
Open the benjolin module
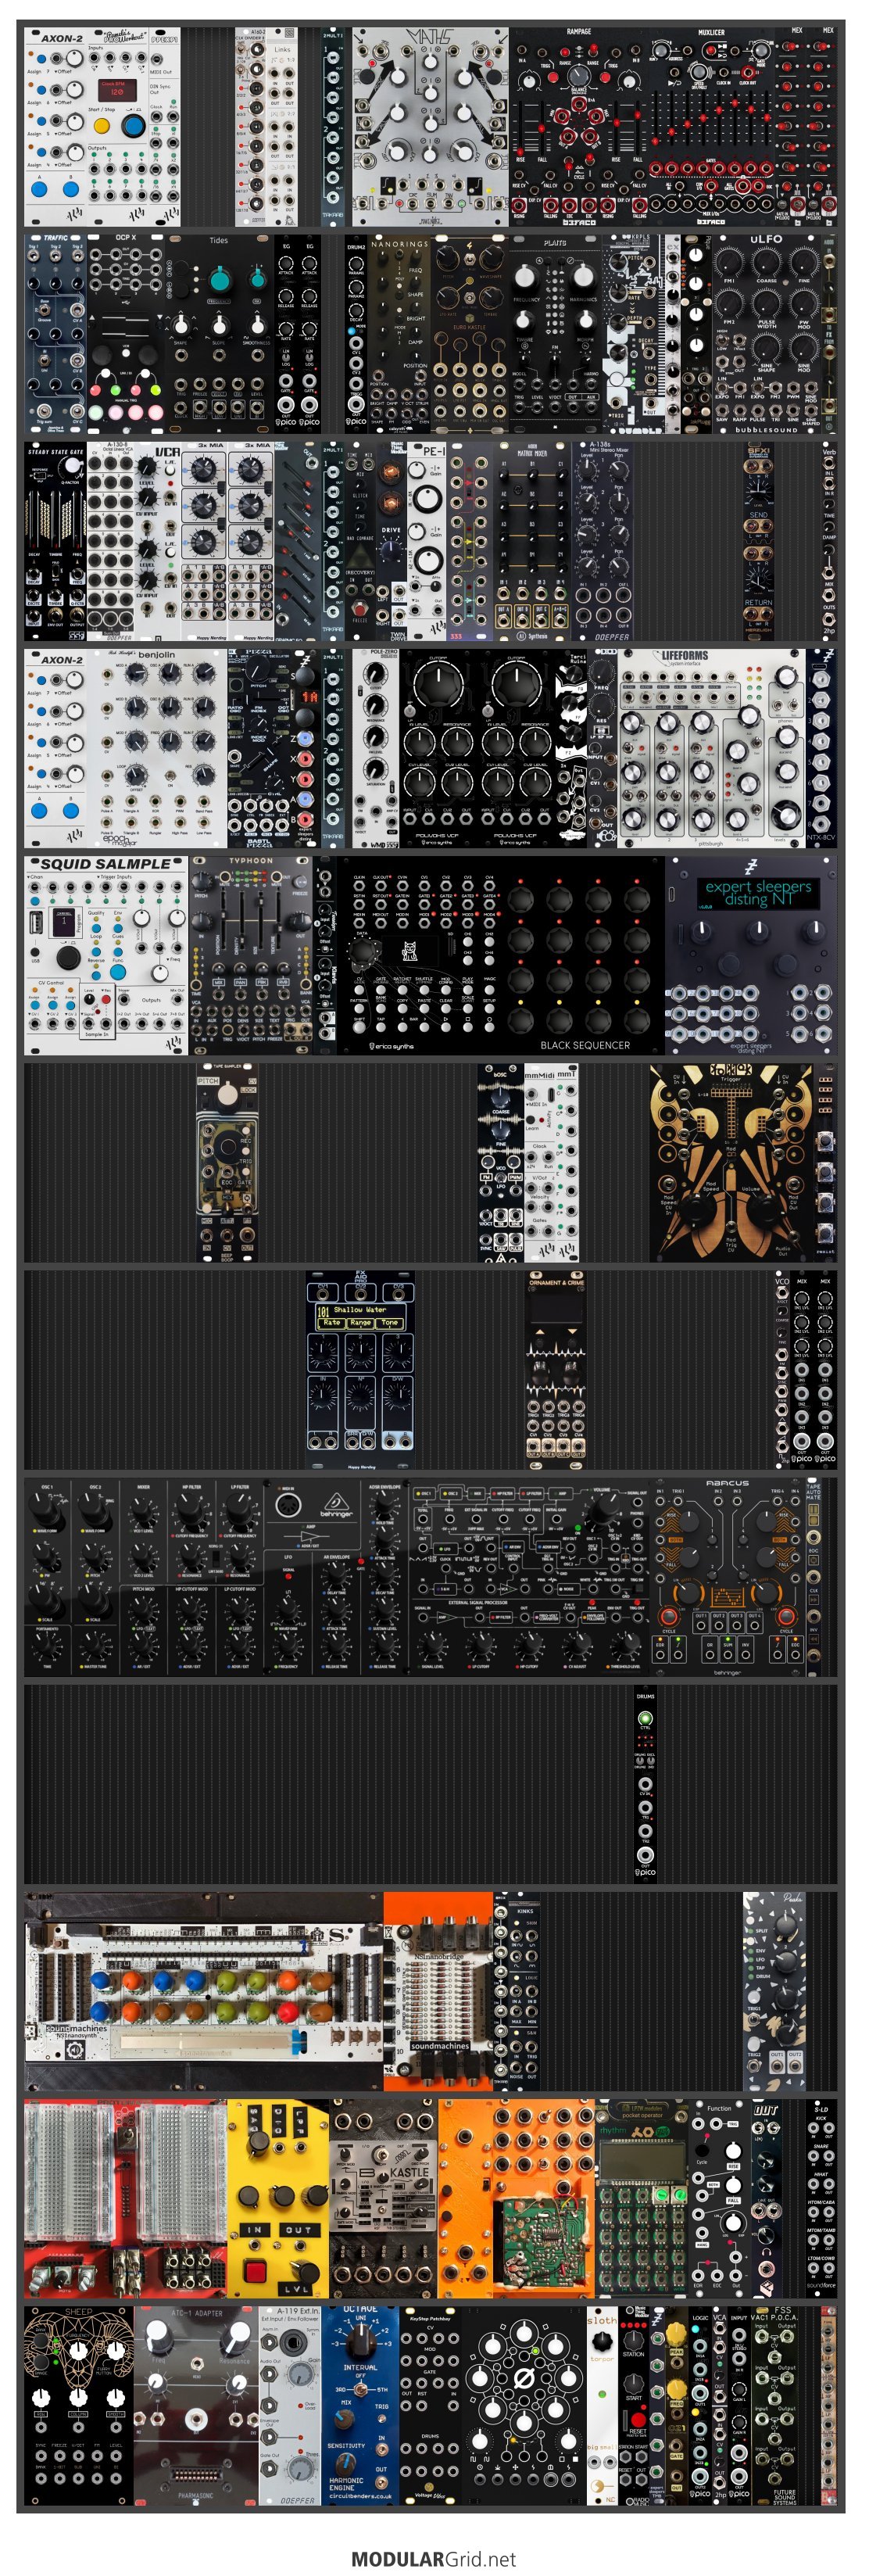pos(156,748)
